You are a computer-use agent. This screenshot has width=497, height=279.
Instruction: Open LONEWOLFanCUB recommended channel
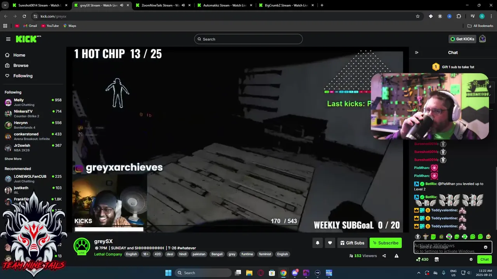[x=33, y=179]
